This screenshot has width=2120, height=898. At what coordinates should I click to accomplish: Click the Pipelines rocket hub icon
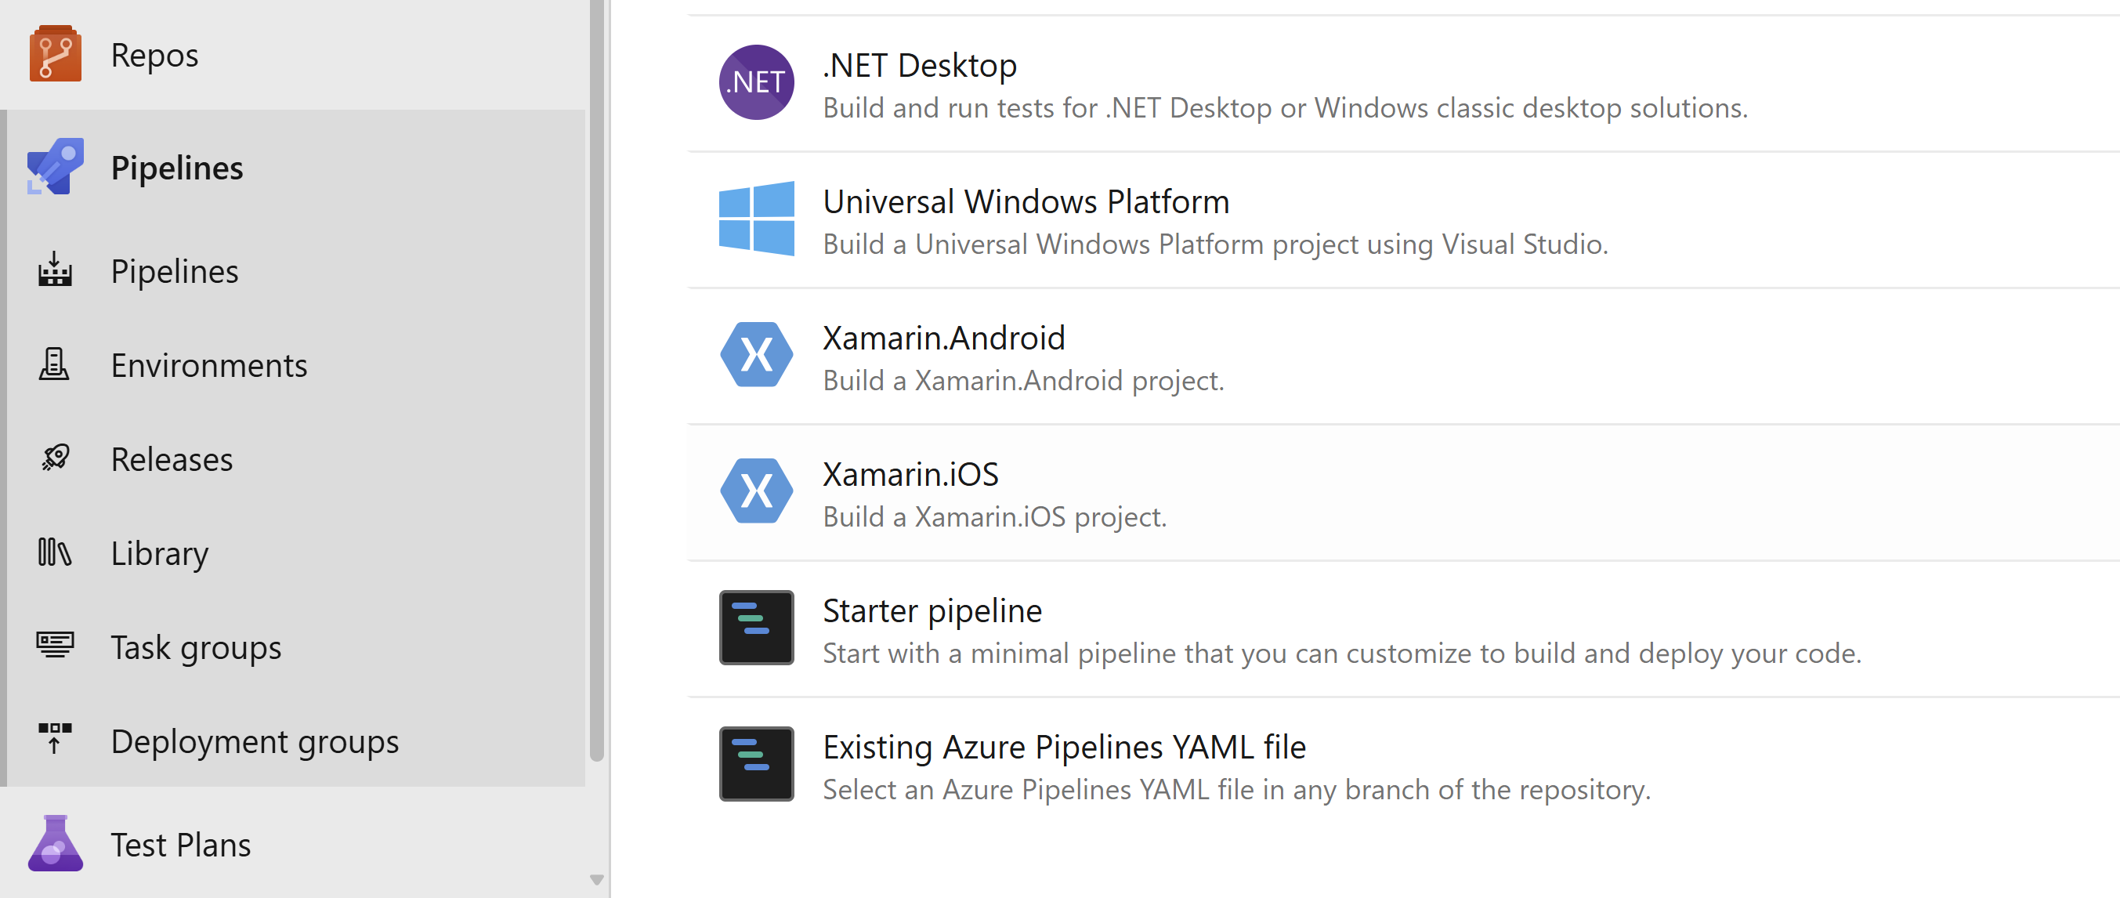(x=55, y=167)
